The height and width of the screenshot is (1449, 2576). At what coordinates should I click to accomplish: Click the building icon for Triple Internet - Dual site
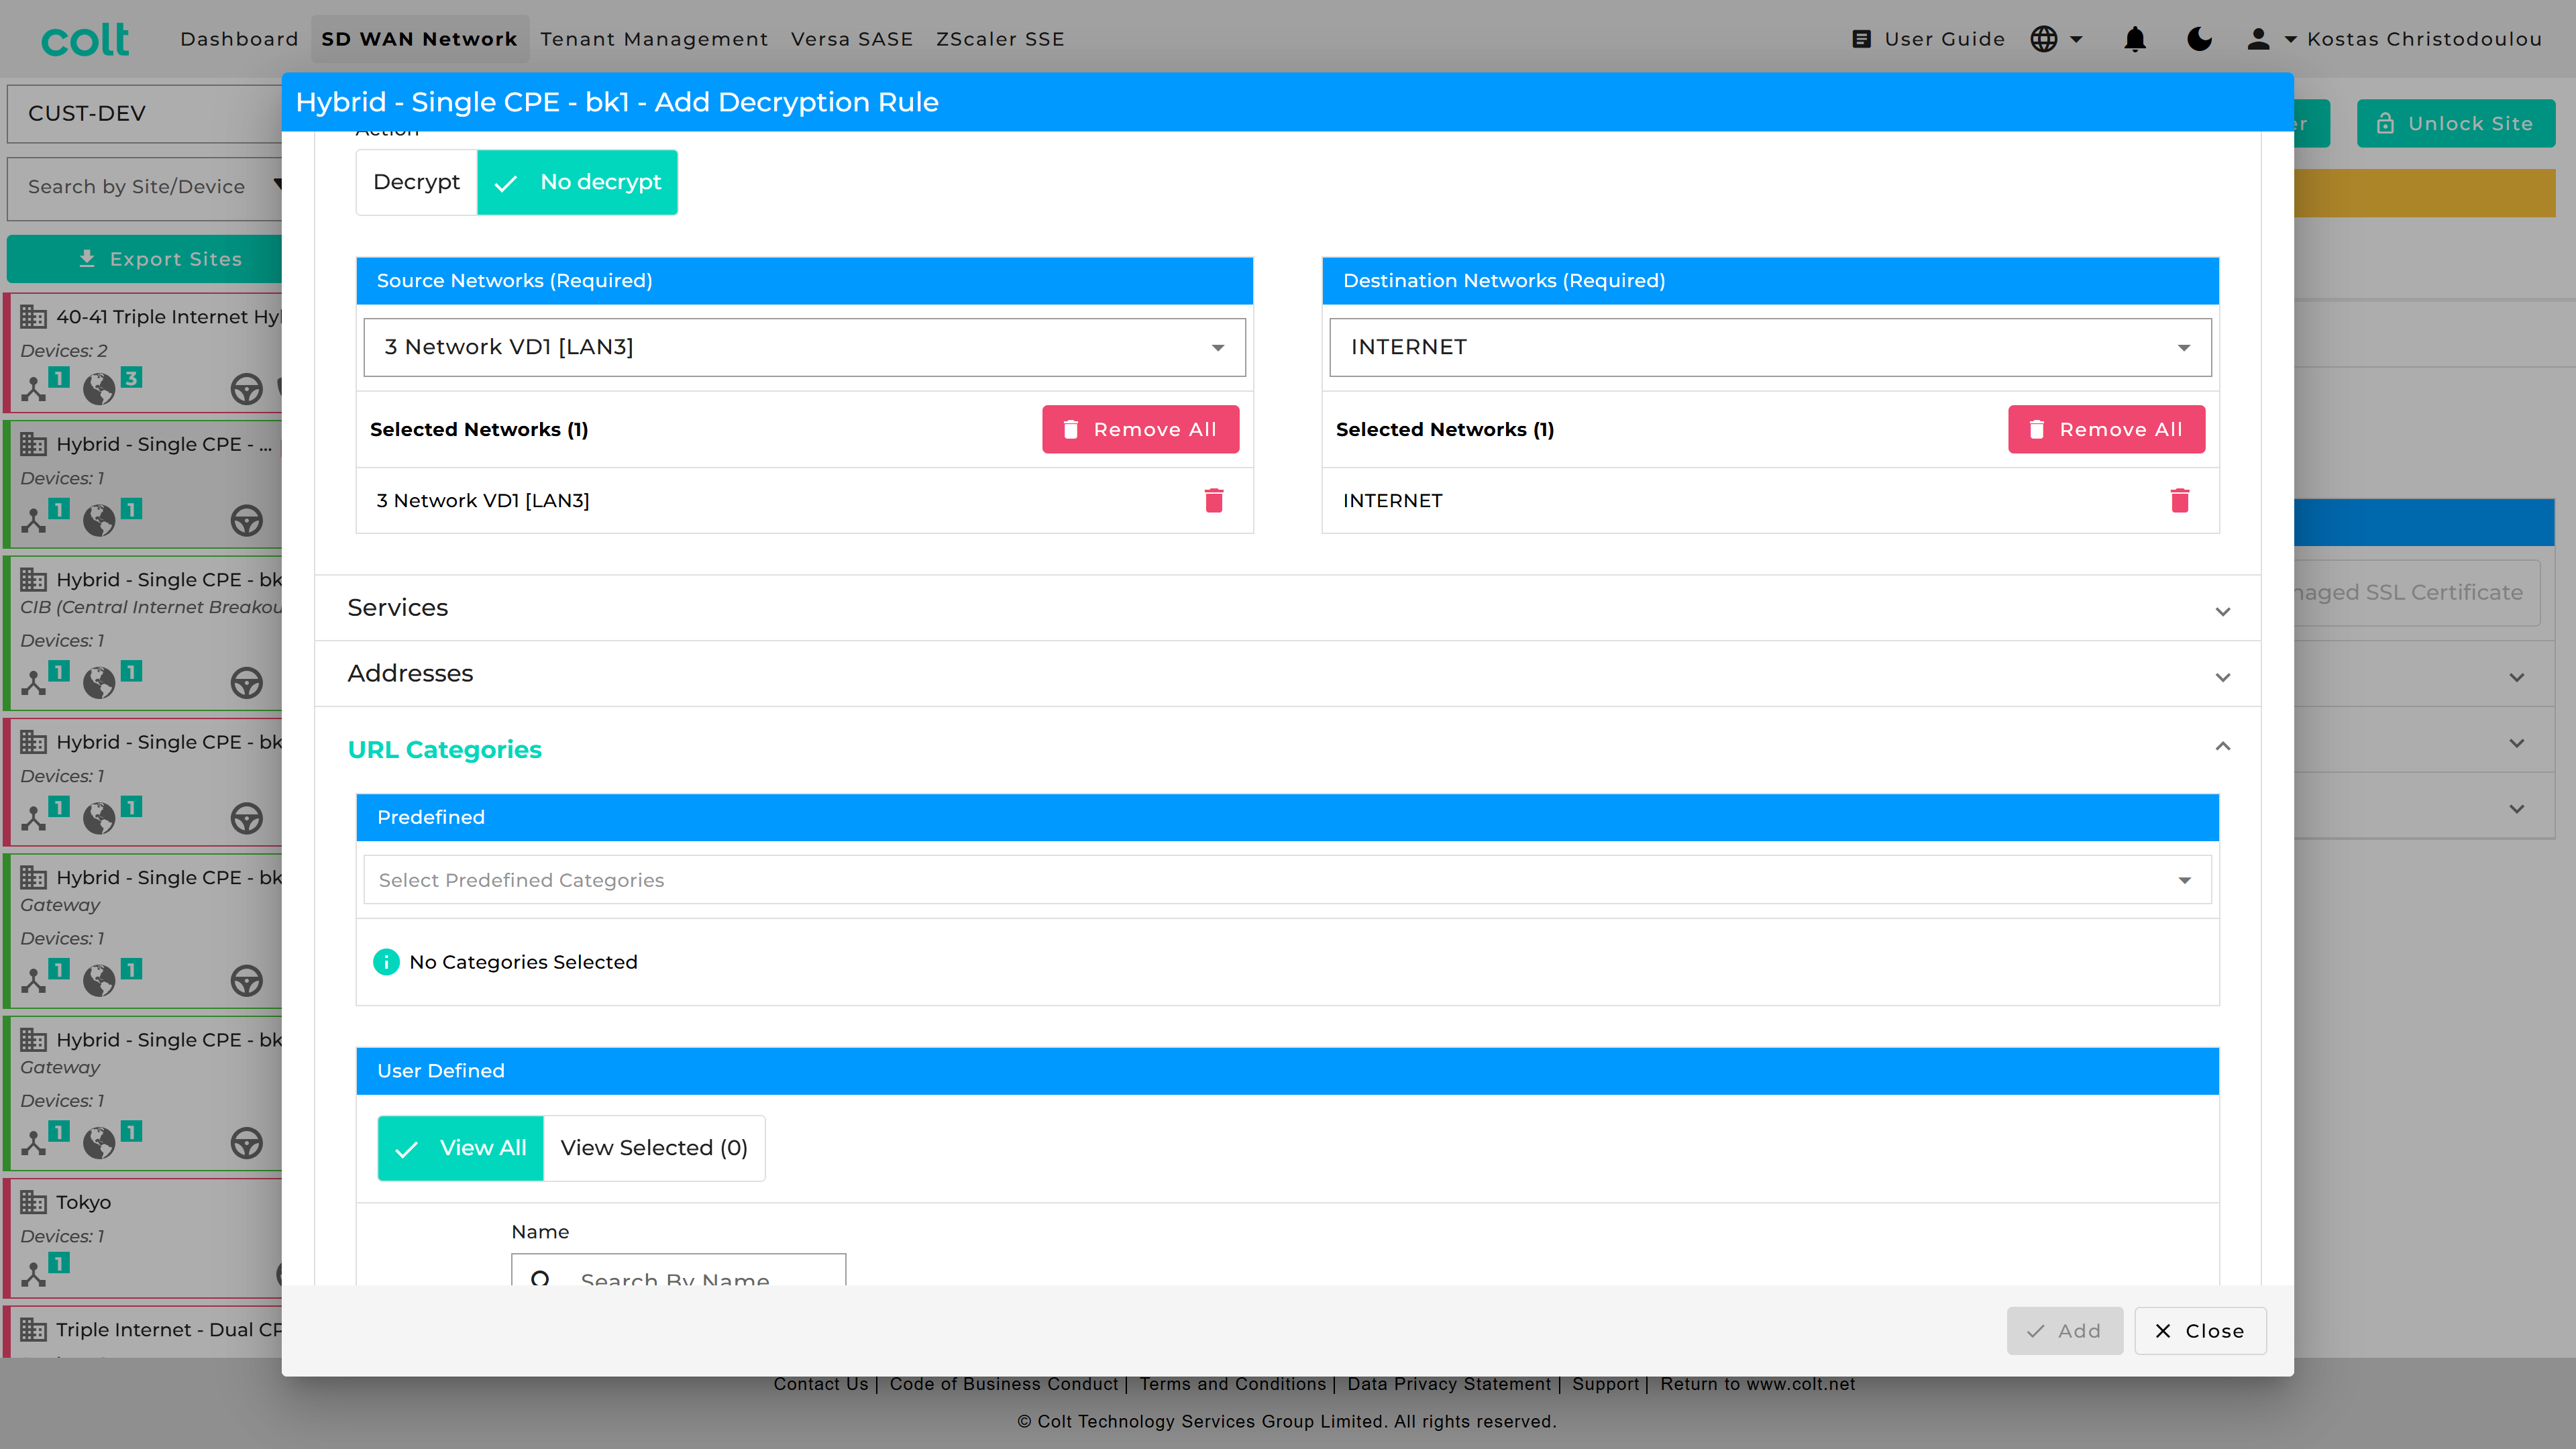(x=34, y=1330)
